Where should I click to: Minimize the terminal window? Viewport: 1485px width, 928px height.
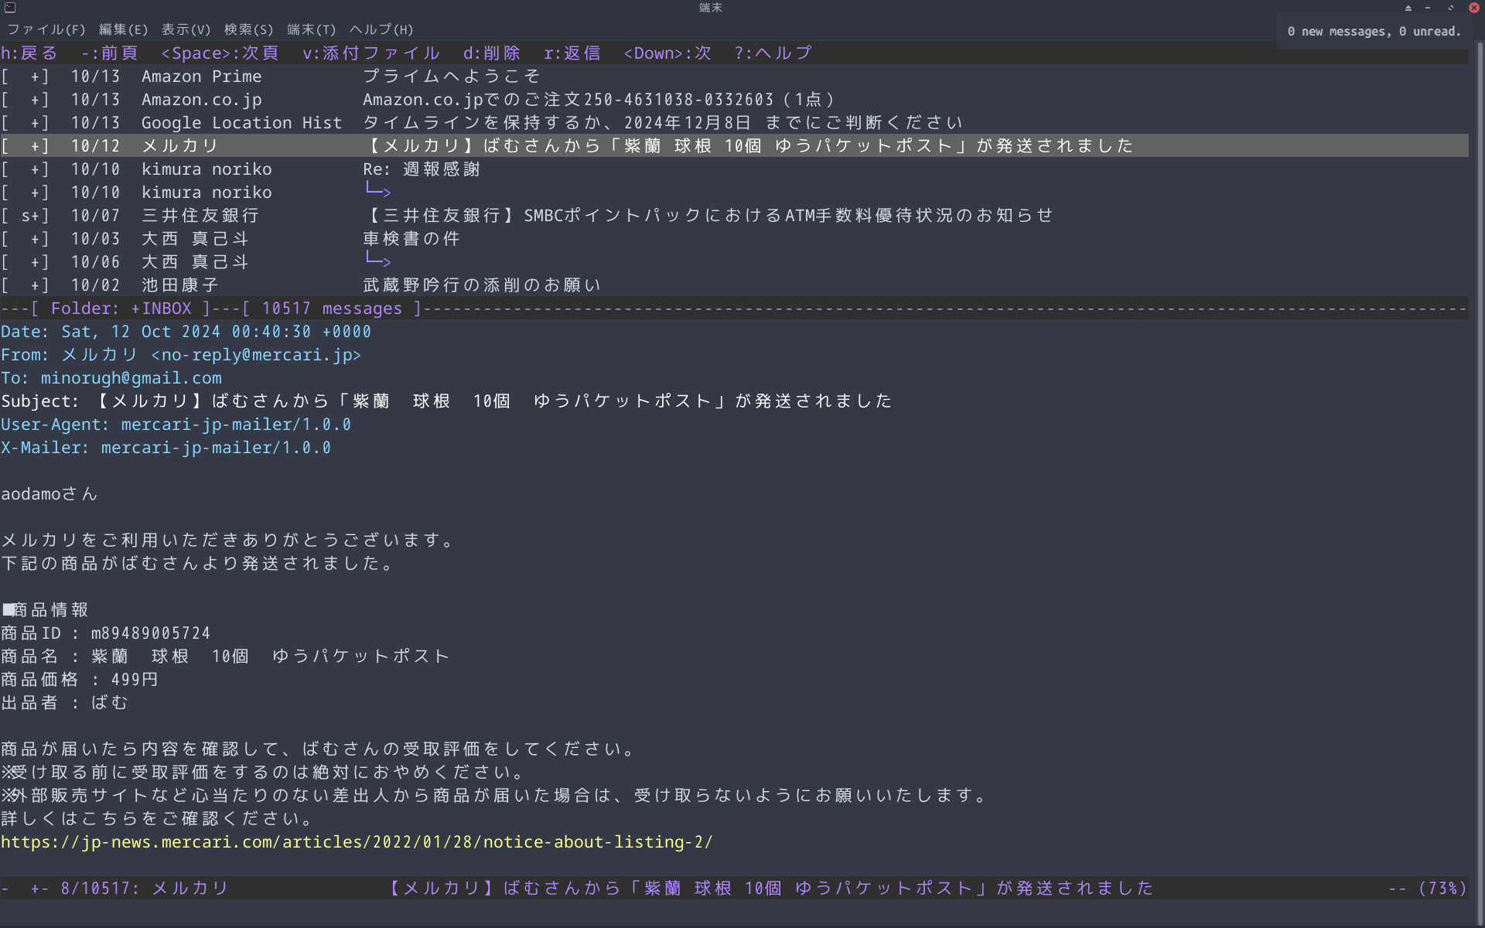[1428, 8]
